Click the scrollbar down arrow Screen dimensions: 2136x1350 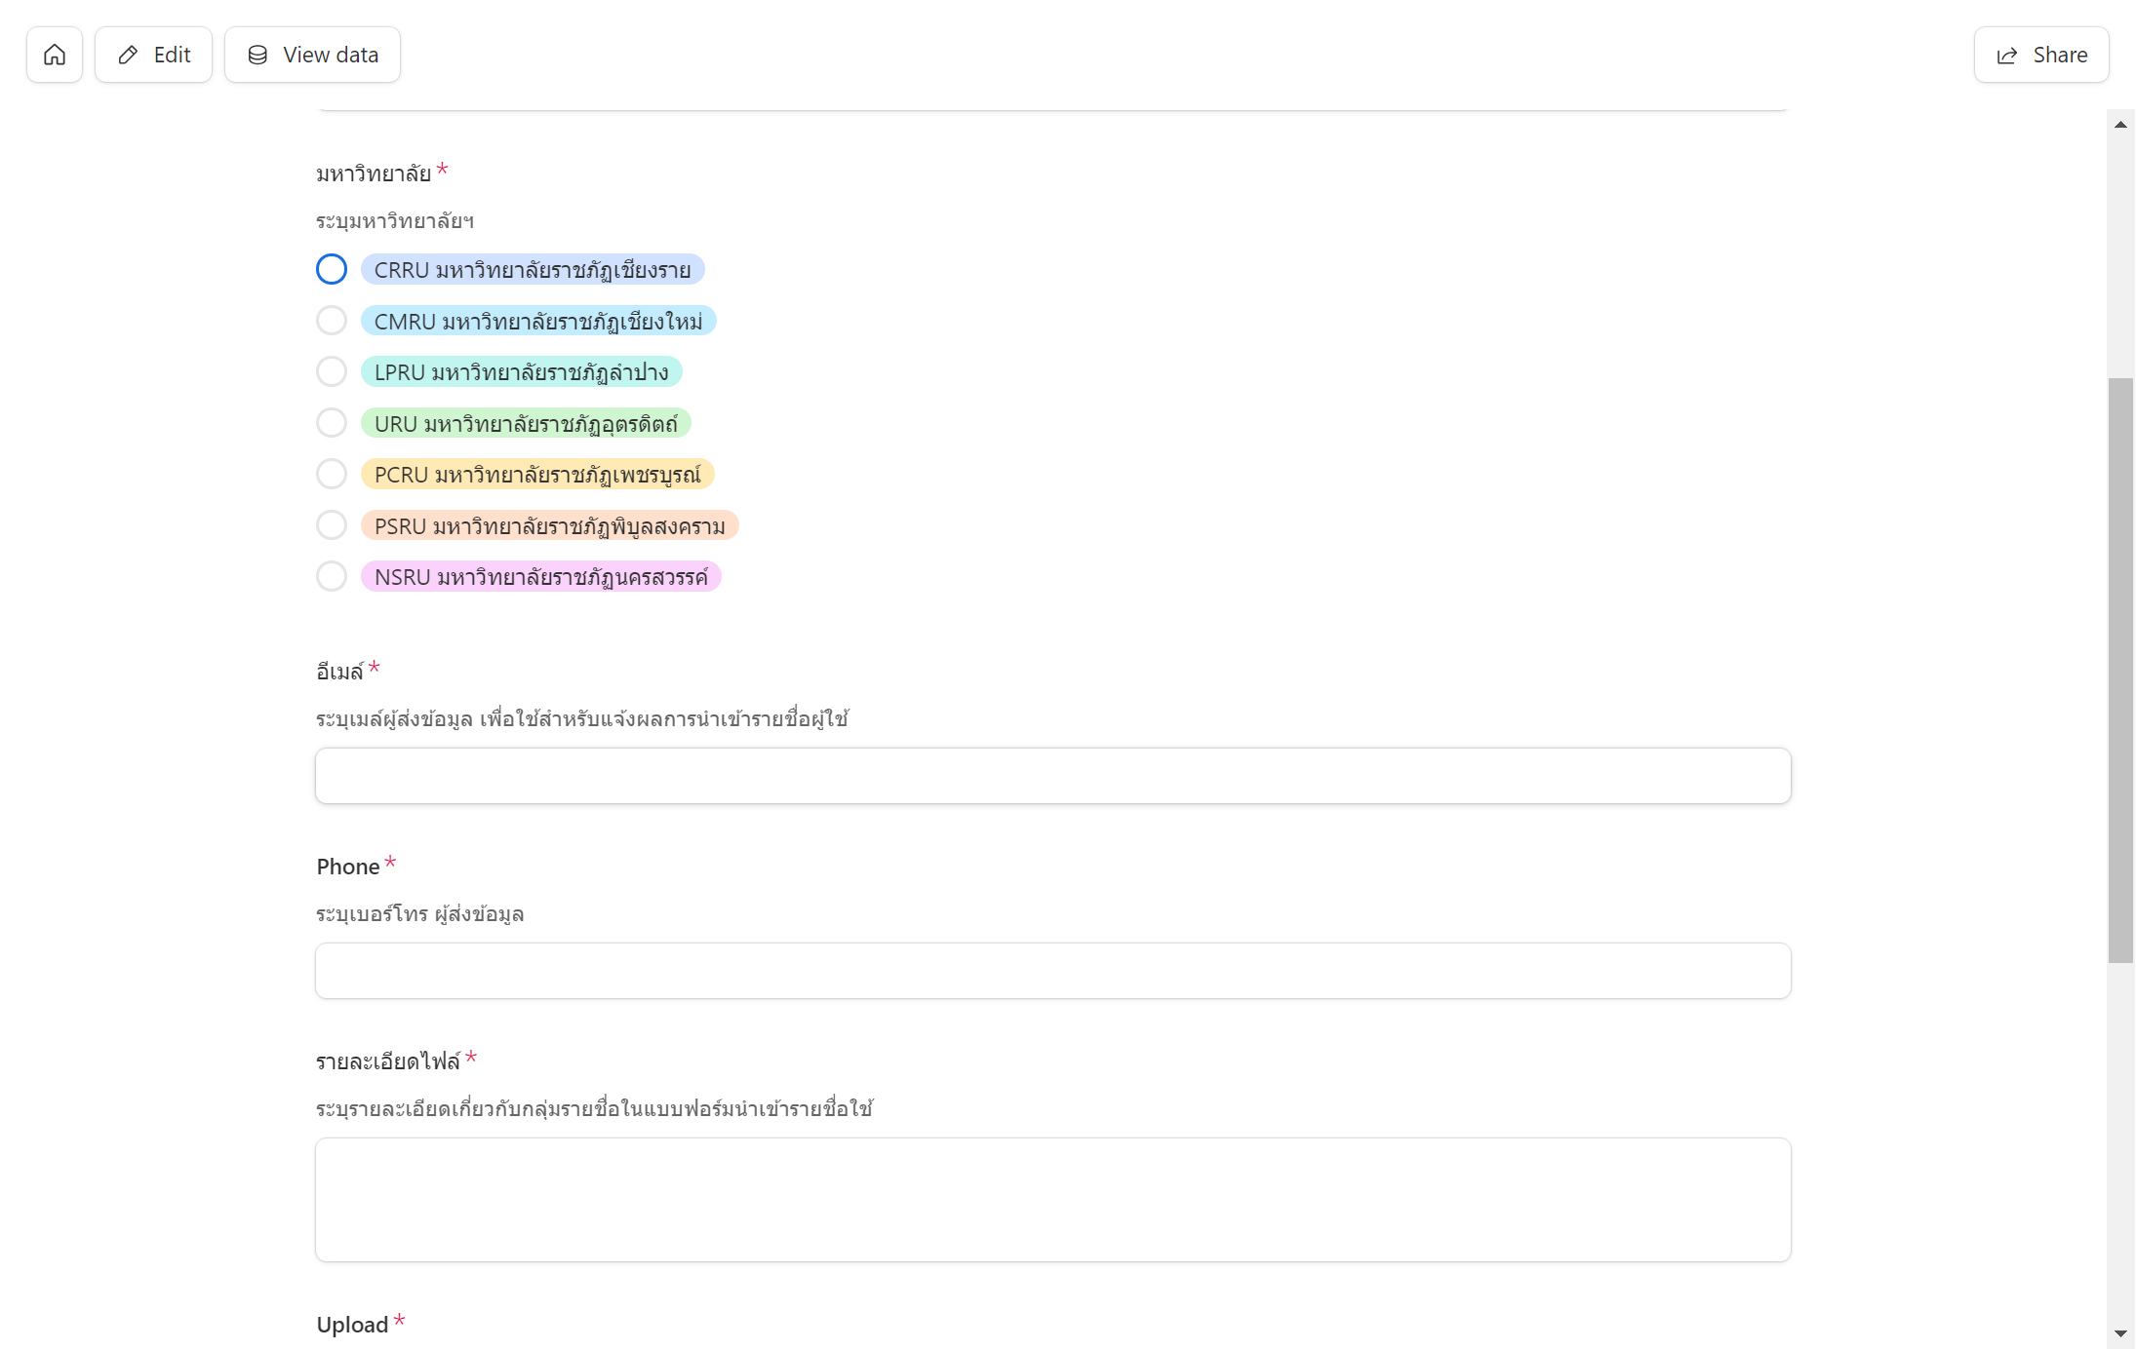pyautogui.click(x=2120, y=1332)
